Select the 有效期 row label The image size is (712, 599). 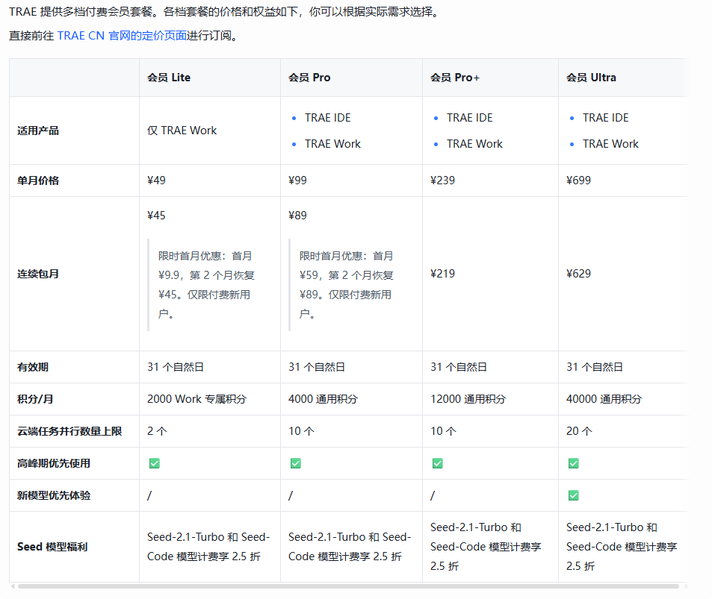click(33, 367)
